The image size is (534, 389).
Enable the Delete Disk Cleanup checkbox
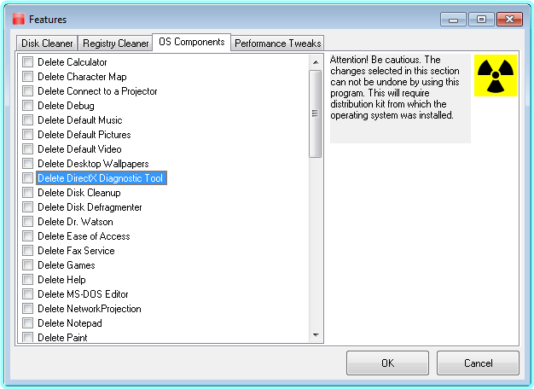point(27,193)
